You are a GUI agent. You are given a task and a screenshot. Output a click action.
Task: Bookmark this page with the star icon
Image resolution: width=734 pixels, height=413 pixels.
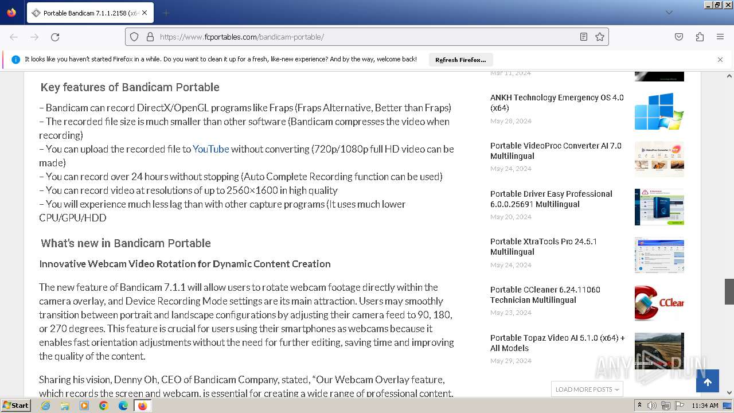tap(600, 37)
